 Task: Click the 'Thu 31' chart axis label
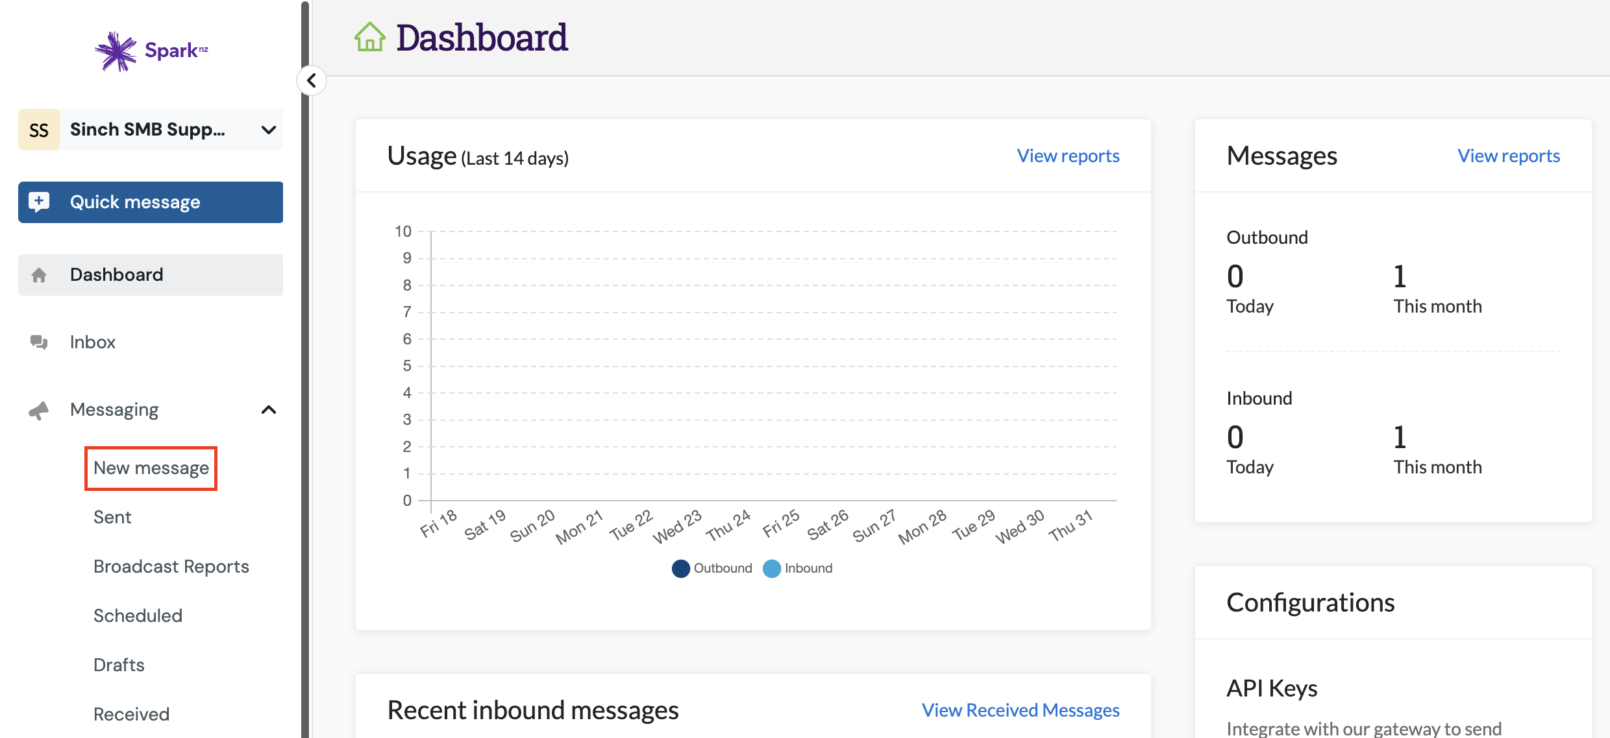click(1071, 526)
